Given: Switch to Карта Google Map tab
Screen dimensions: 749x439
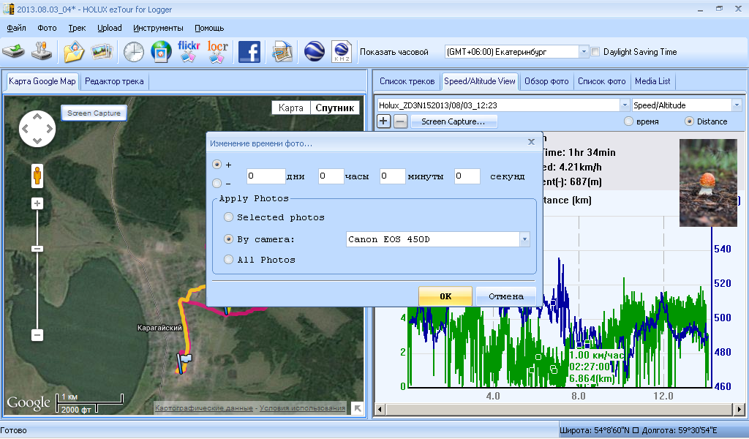Looking at the screenshot, I should coord(42,81).
